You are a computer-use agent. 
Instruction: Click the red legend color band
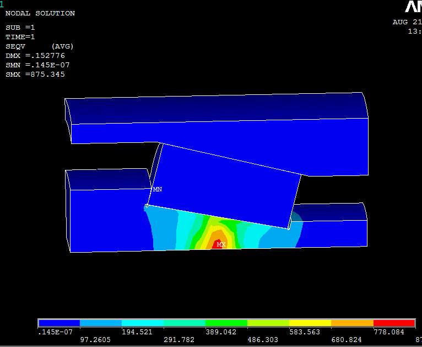394,323
